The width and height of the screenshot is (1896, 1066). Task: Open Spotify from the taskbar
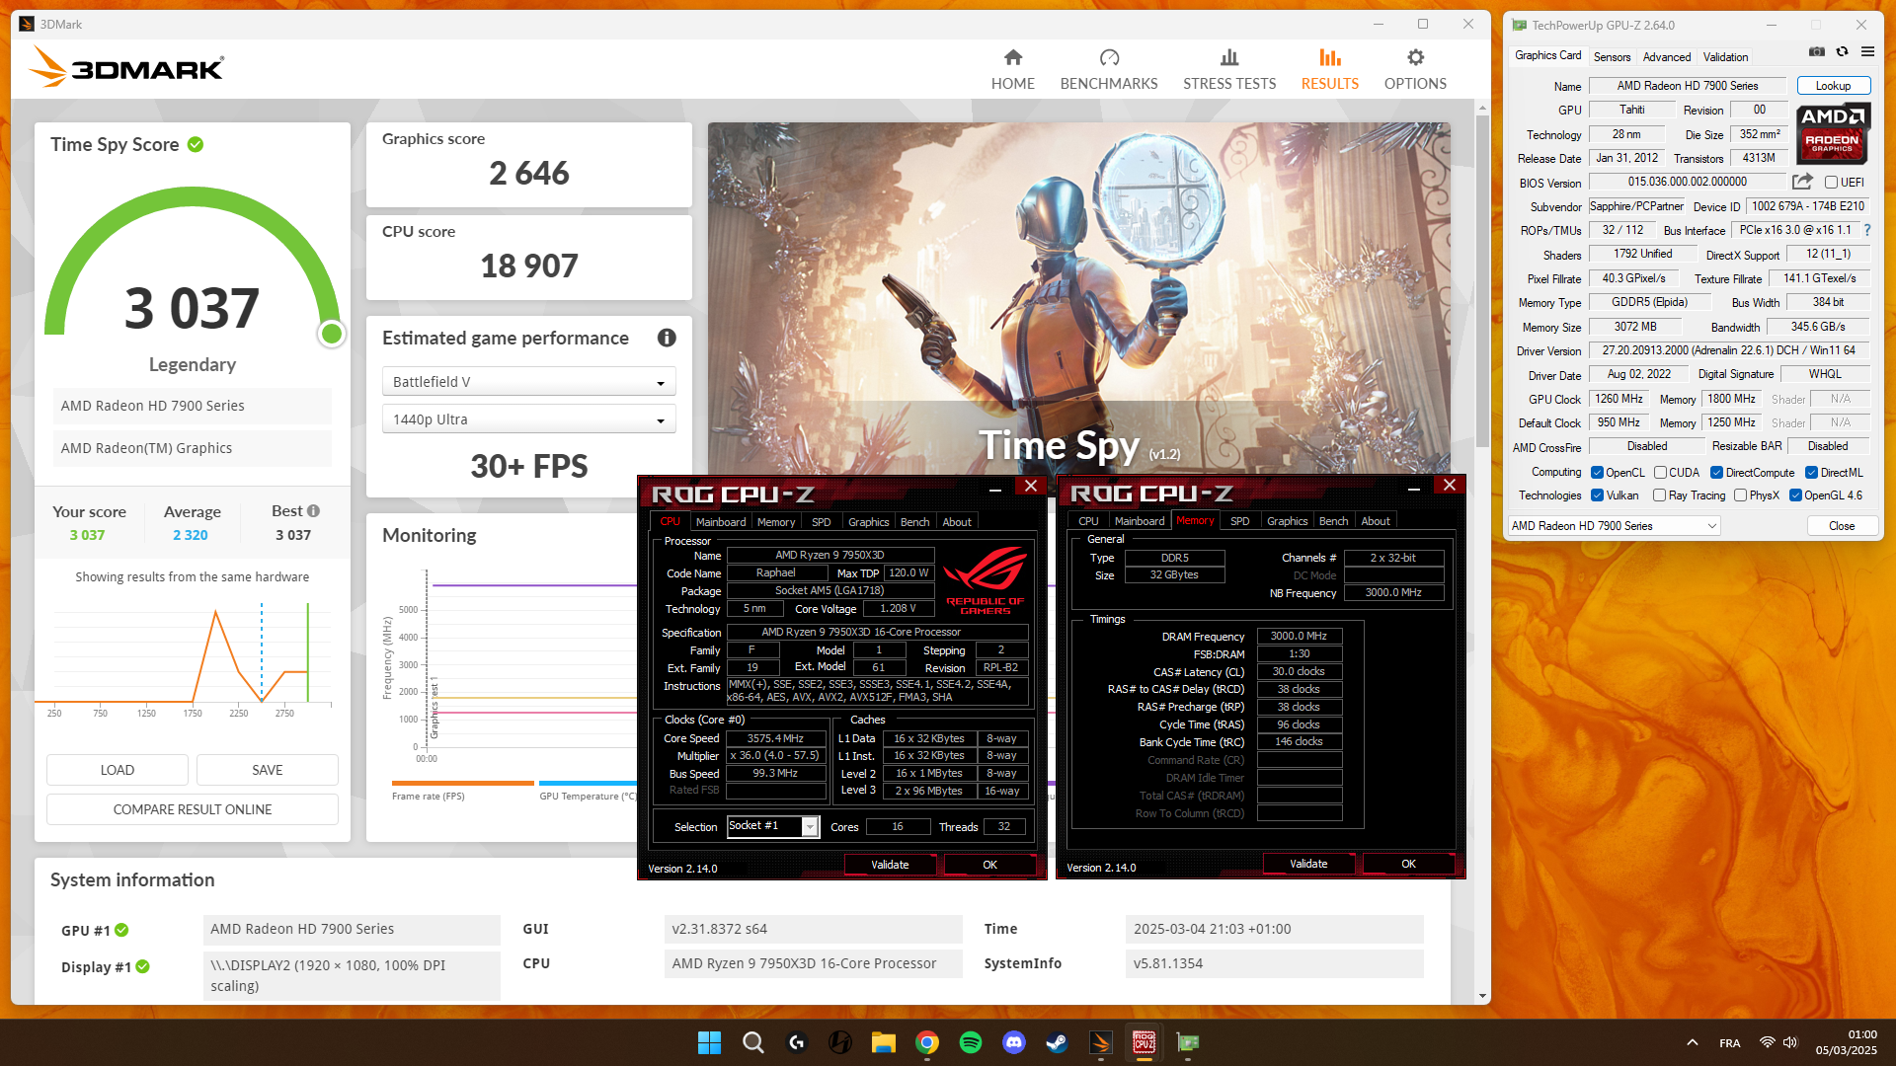pos(971,1042)
